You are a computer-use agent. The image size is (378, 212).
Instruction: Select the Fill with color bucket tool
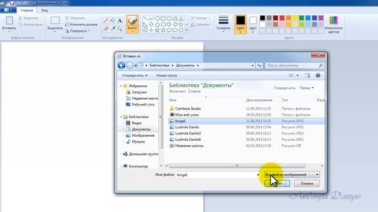click(113, 21)
